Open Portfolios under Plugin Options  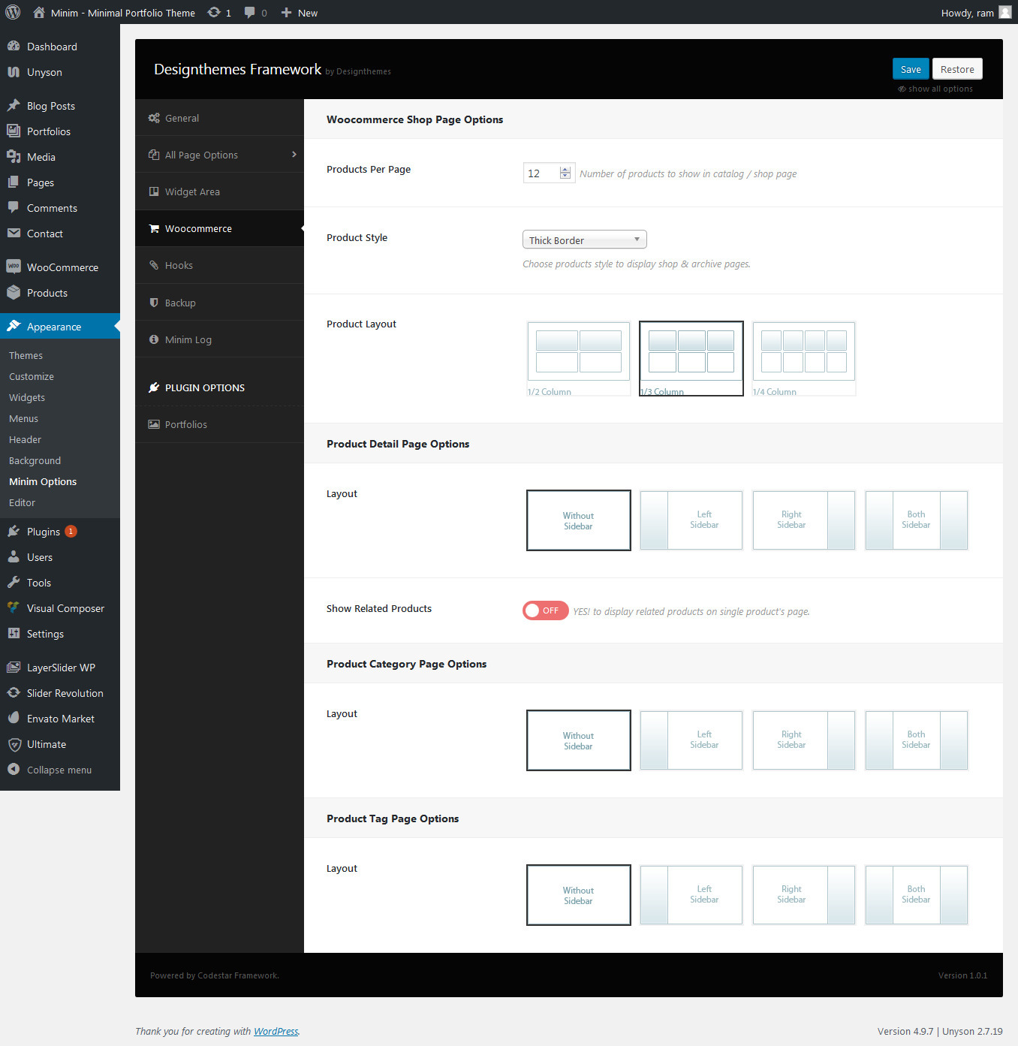(219, 424)
